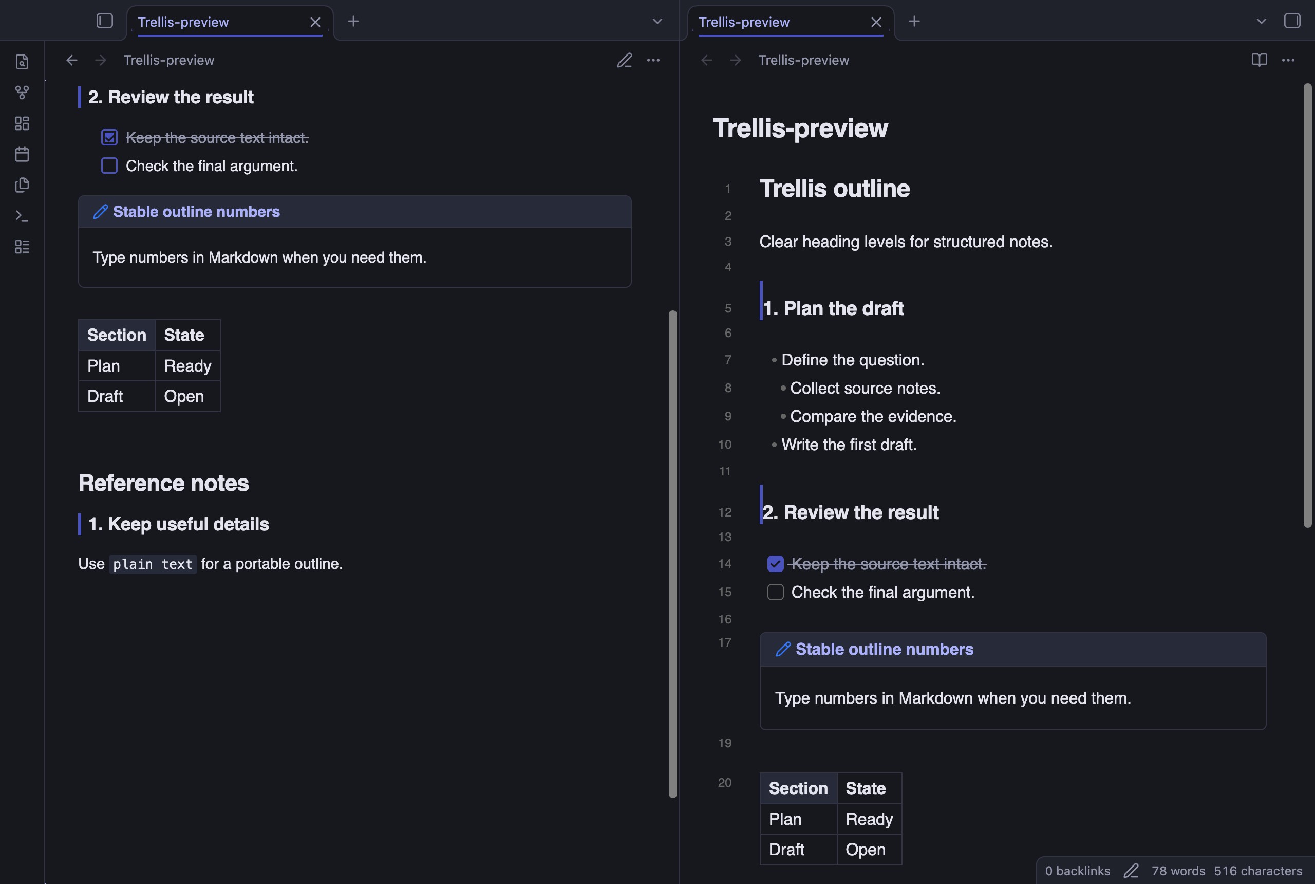This screenshot has width=1315, height=884.
Task: Click right pane vertical scrollbar thumb
Action: pyautogui.click(x=1308, y=305)
